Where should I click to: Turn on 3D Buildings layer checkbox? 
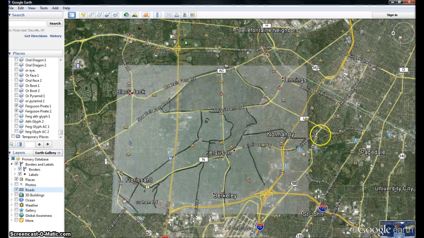tap(17, 195)
